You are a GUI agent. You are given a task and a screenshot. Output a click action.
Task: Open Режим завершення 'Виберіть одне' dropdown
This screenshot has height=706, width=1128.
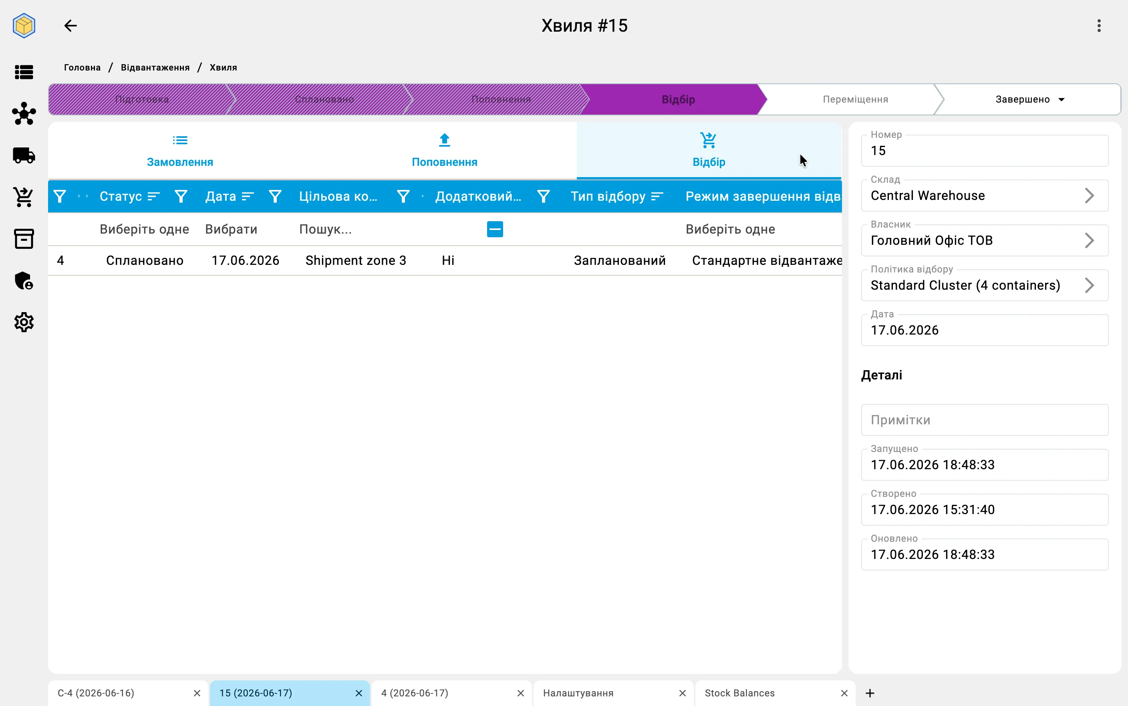[730, 229]
